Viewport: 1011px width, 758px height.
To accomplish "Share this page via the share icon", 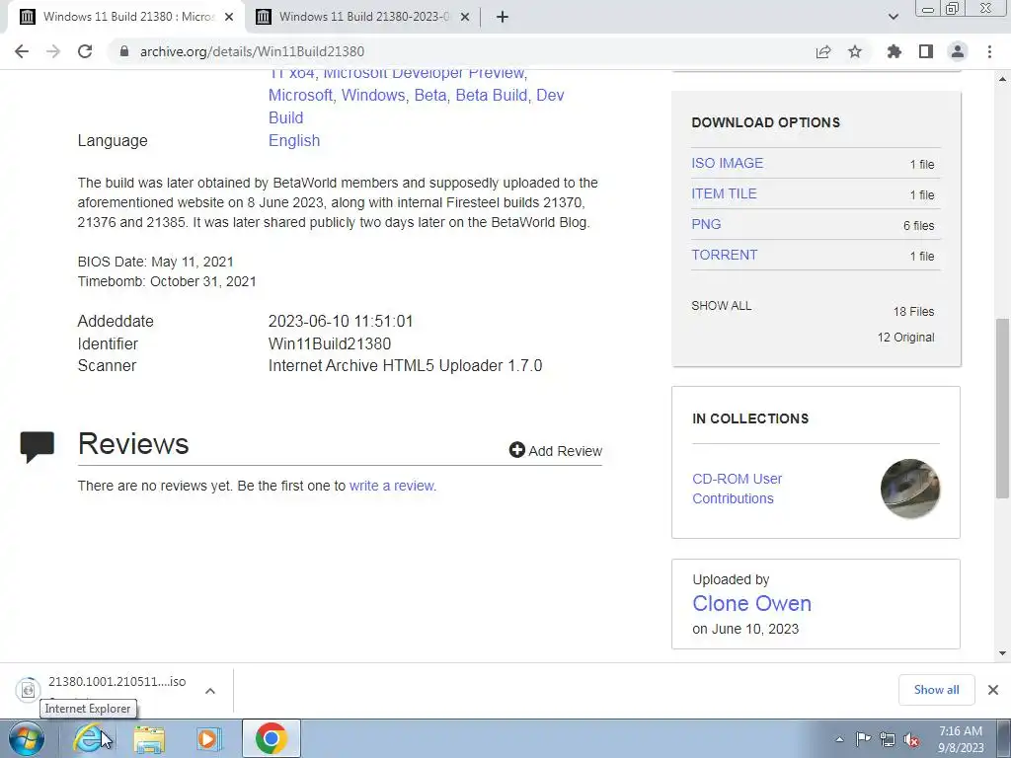I will (823, 51).
